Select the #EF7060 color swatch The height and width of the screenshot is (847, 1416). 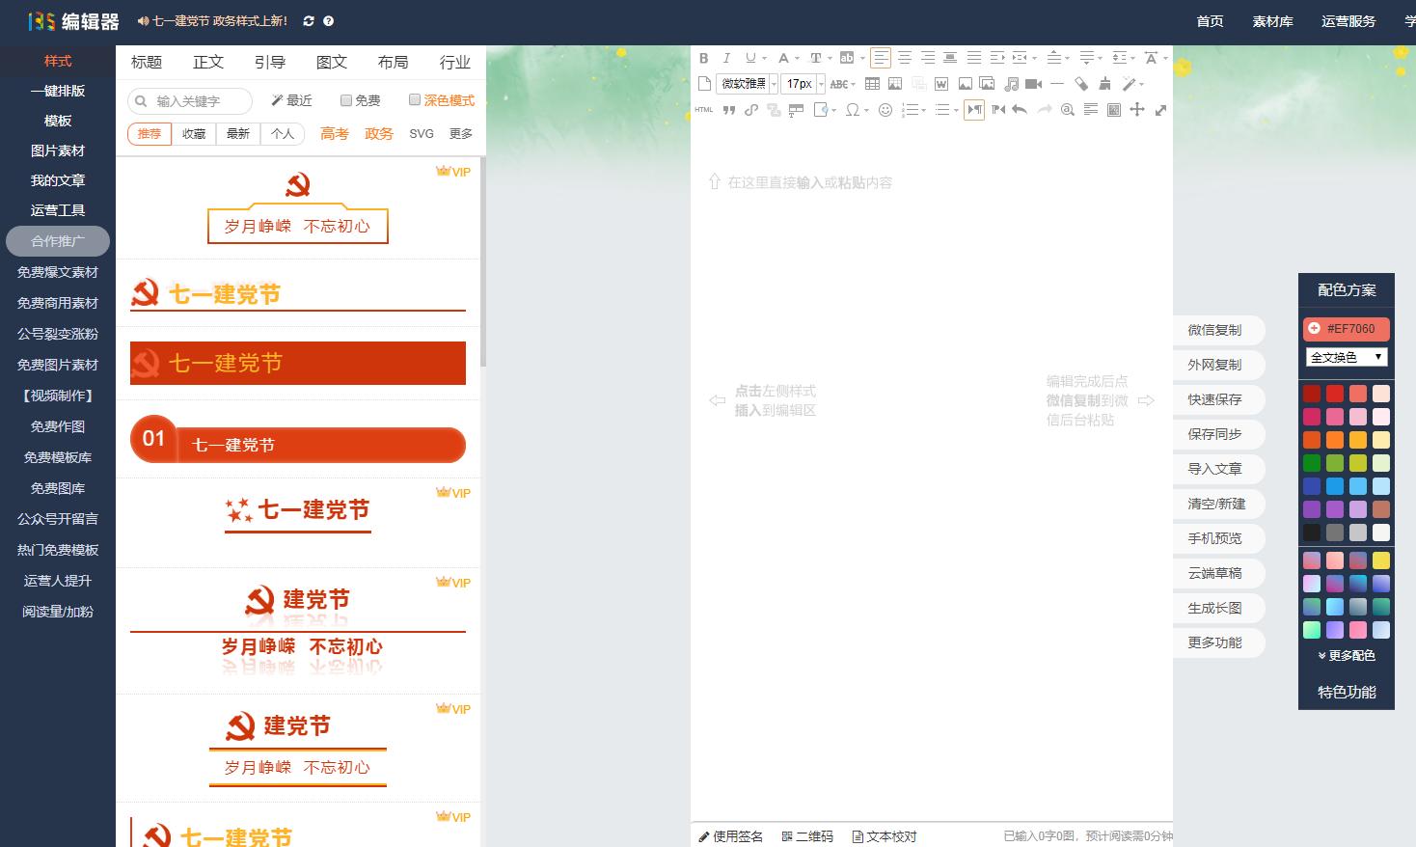pos(1346,329)
